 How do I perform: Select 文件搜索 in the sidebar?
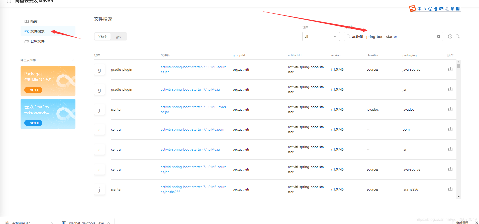click(48, 31)
